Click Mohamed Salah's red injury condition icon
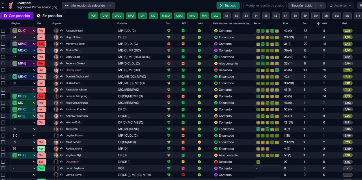362x180 pixels. tap(169, 44)
